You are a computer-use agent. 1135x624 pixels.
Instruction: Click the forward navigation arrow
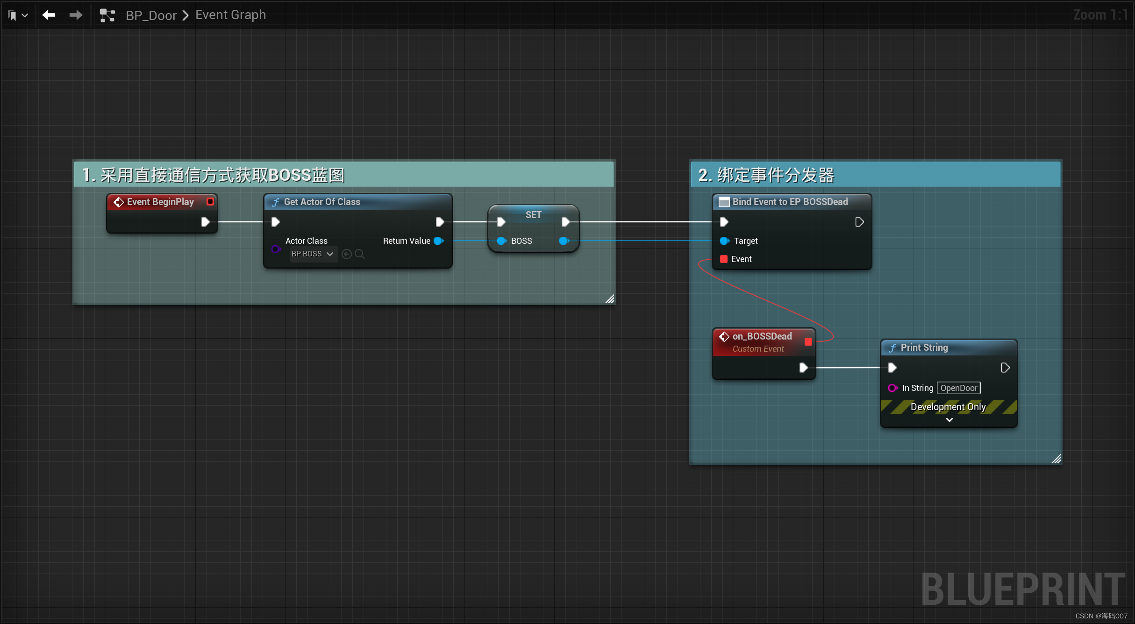point(76,15)
